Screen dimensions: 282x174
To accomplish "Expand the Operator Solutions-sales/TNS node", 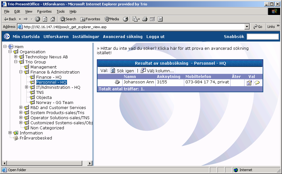I will tap(21, 118).
